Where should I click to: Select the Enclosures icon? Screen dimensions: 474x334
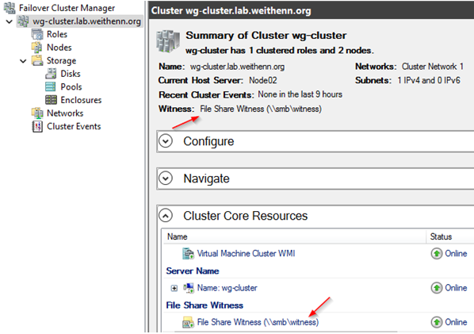click(x=51, y=100)
